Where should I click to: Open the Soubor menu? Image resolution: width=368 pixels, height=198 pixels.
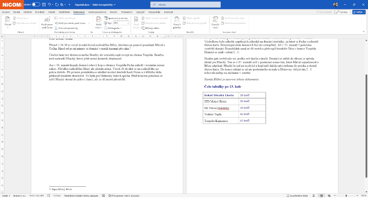(6, 12)
